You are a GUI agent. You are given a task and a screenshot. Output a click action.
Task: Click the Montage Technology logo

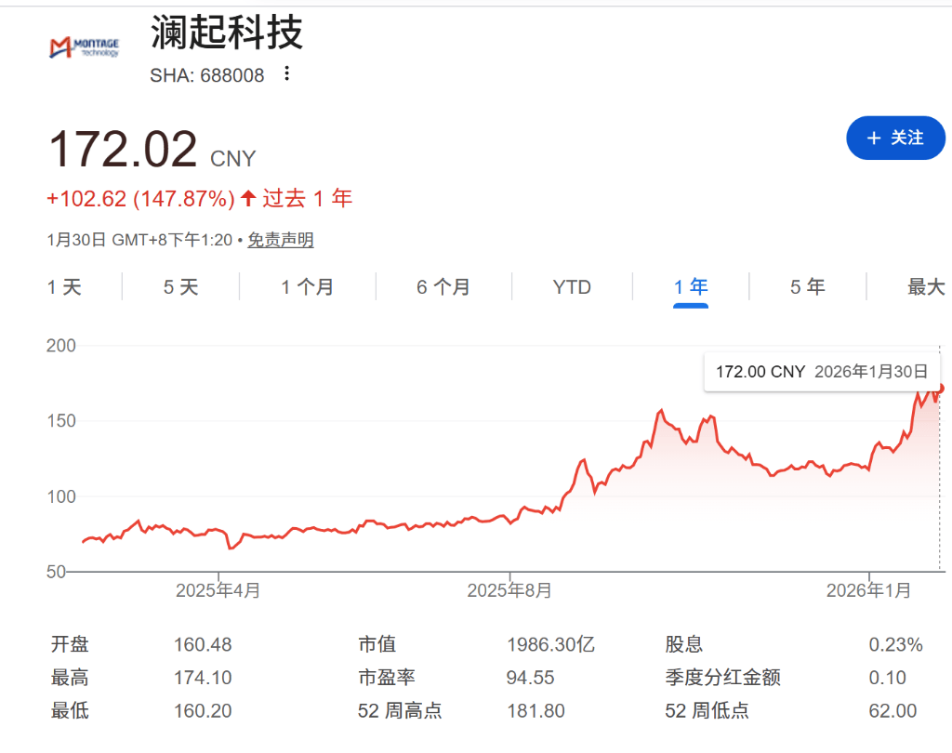(x=84, y=48)
